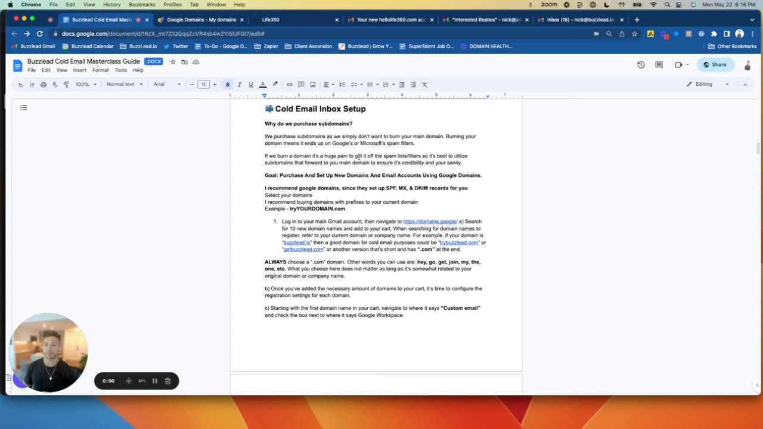Open the Arial font dropdown
The height and width of the screenshot is (429, 763).
click(167, 85)
